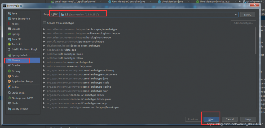Choose the Android robot icon
265x128 pixels.
tap(9, 44)
